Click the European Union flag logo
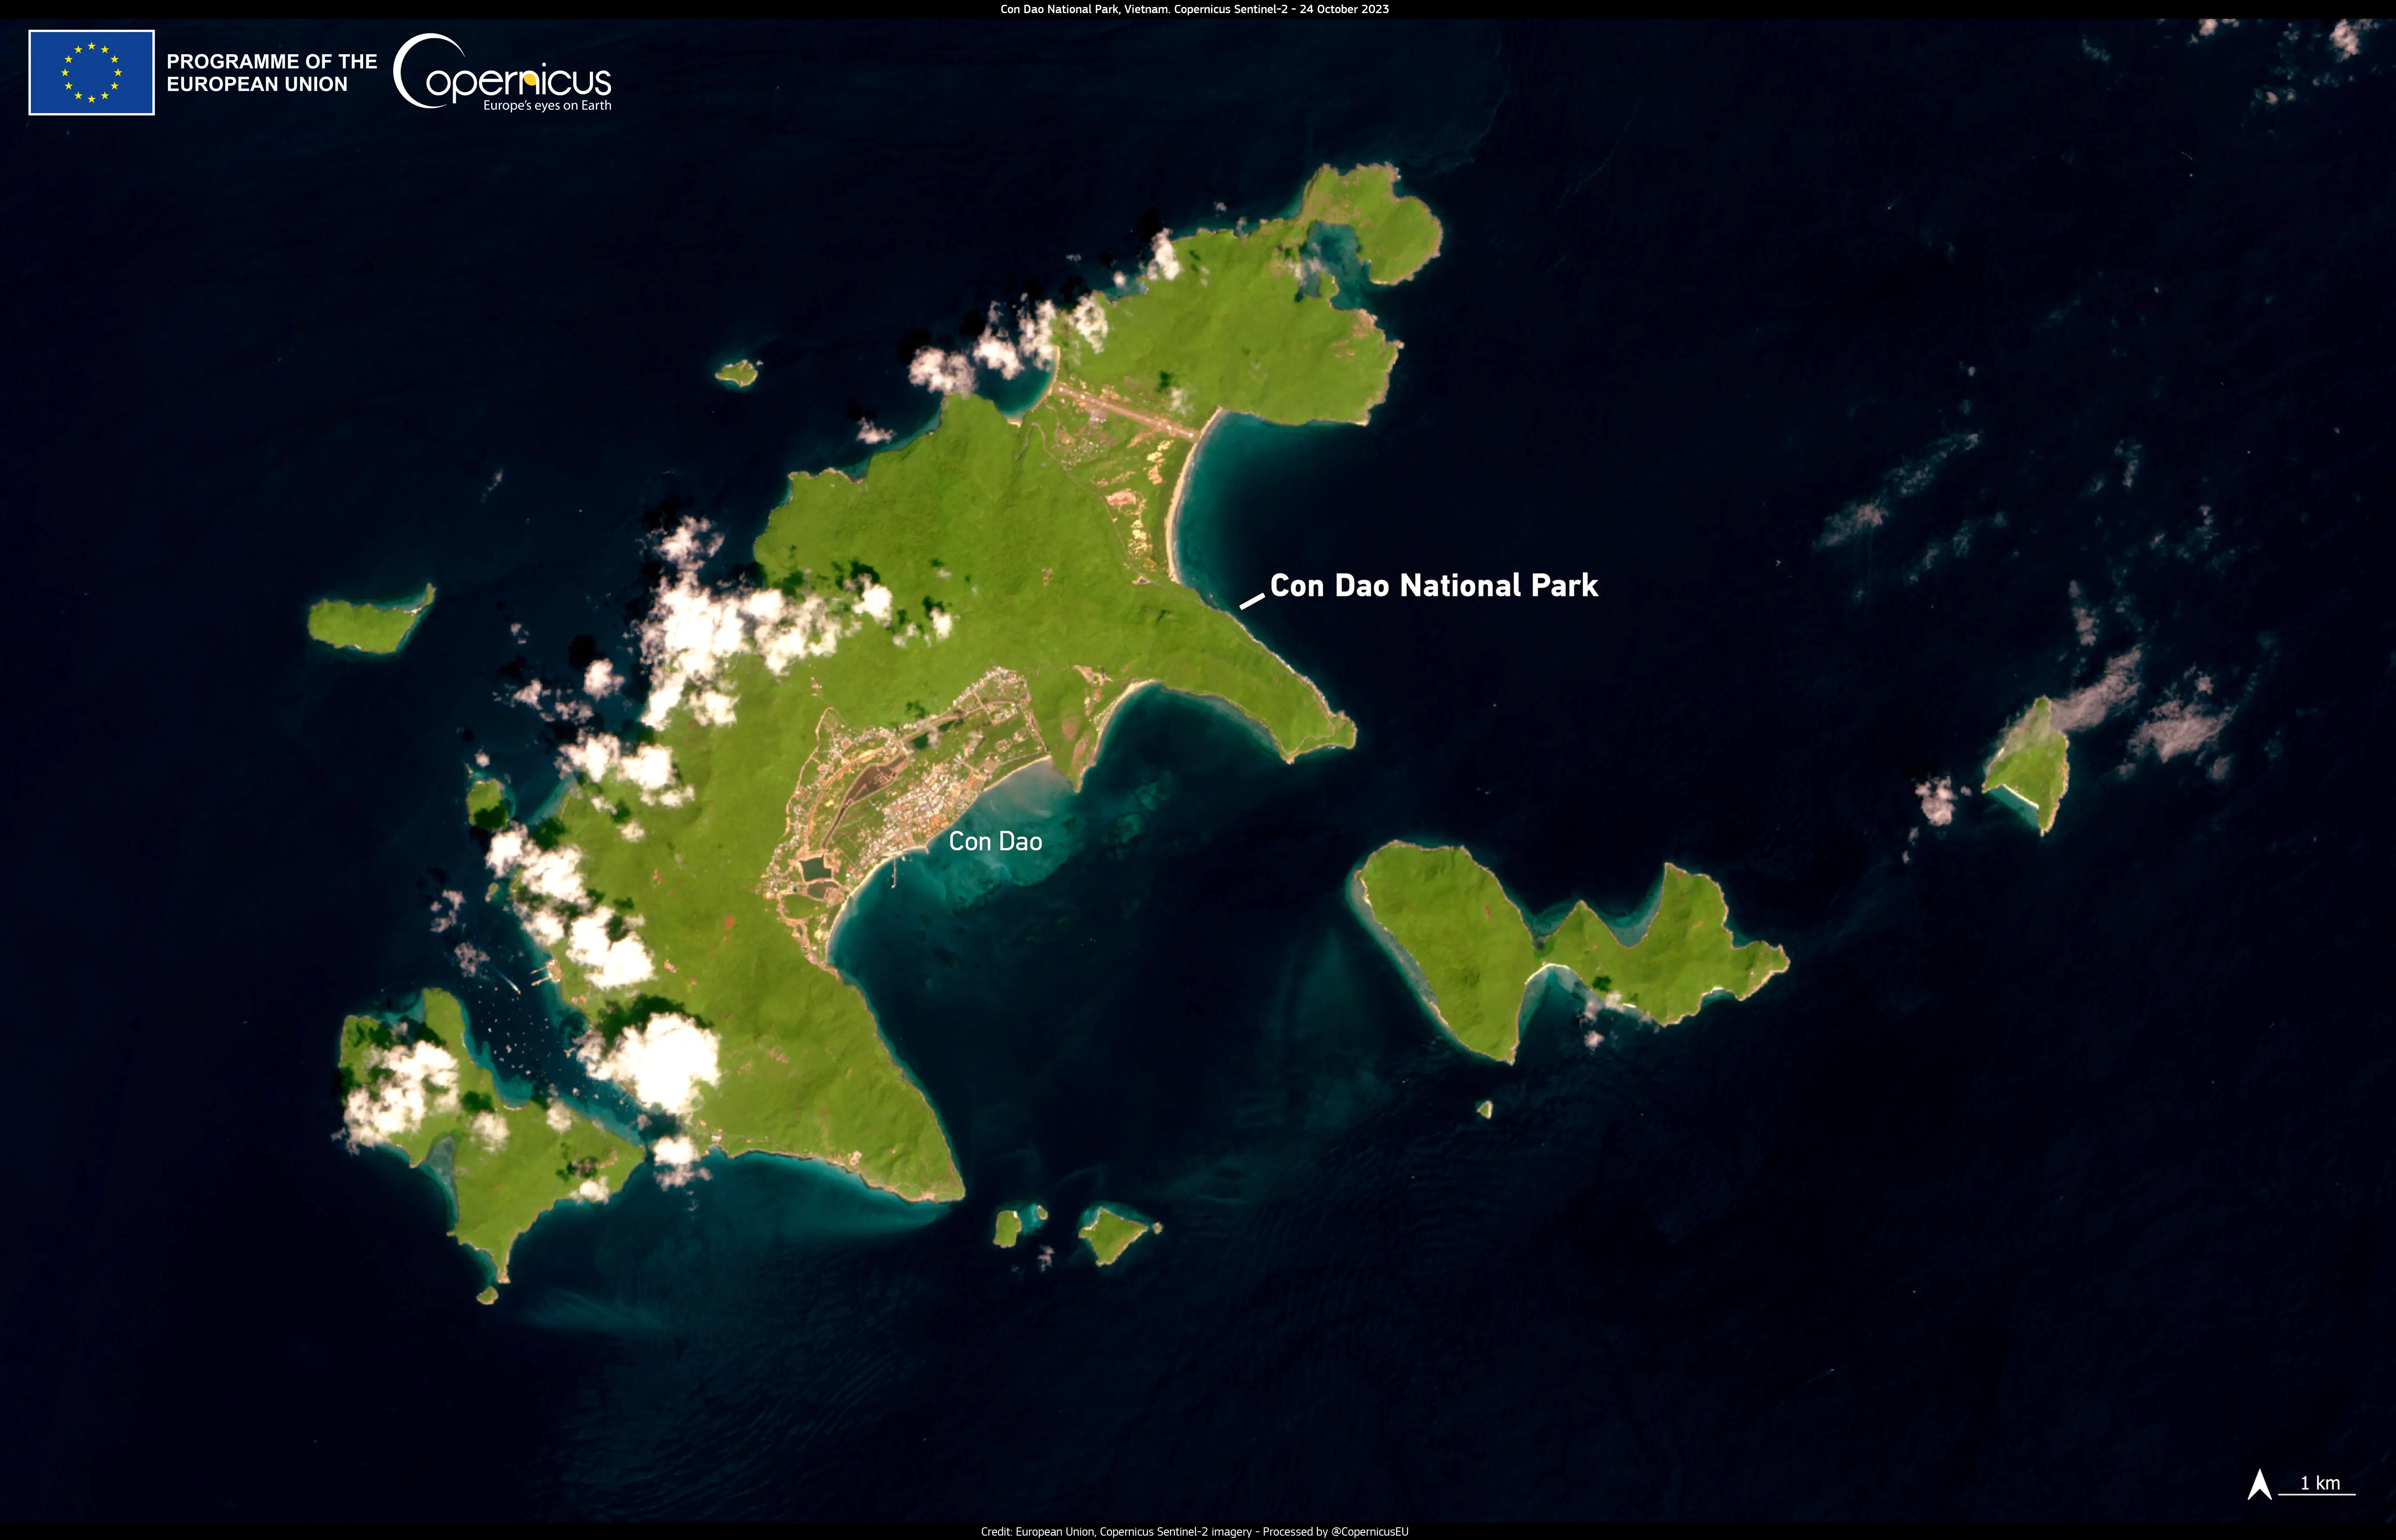The image size is (2396, 1540). click(91, 73)
